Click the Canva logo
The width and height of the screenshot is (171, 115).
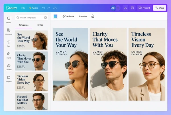click(x=11, y=8)
